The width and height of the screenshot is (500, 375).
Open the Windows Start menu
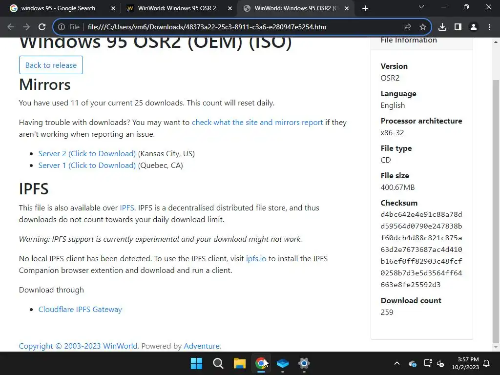(x=196, y=363)
